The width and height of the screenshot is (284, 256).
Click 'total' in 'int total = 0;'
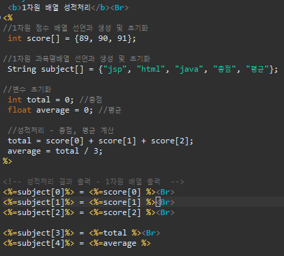(x=38, y=100)
